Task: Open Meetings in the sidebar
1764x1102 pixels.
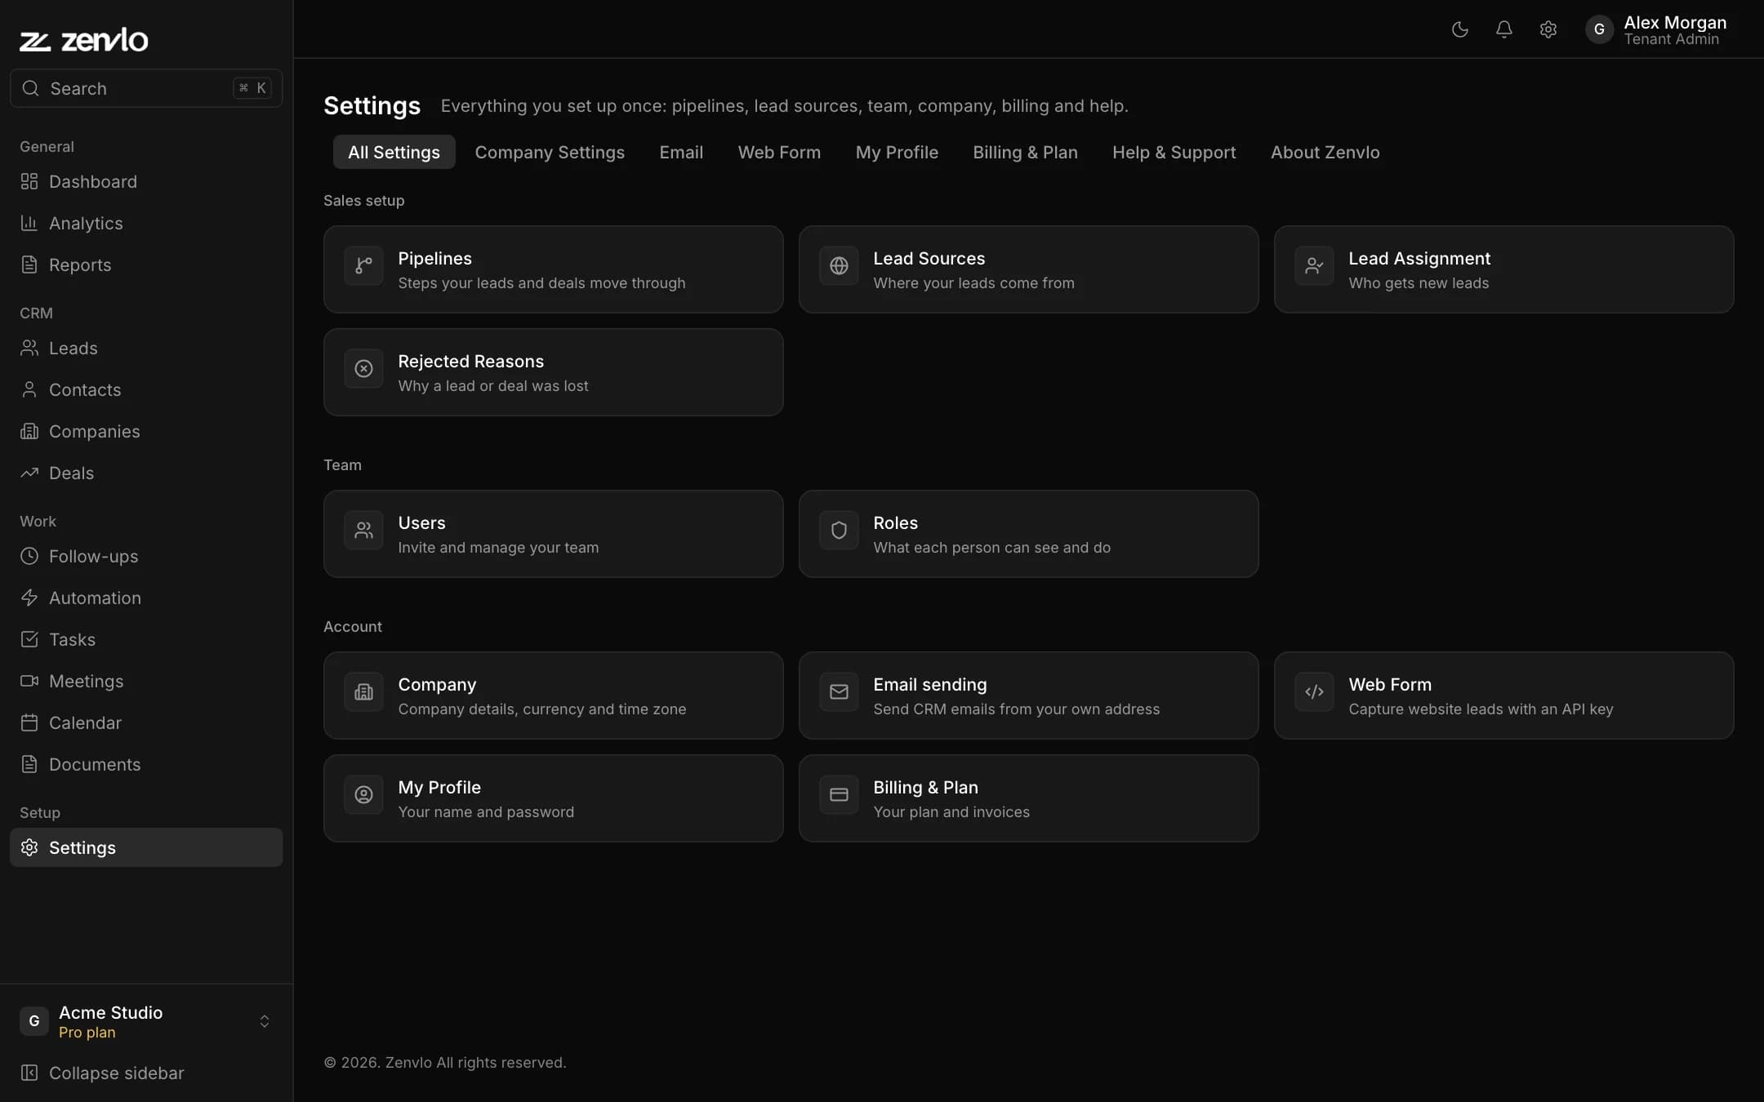Action: (x=146, y=681)
